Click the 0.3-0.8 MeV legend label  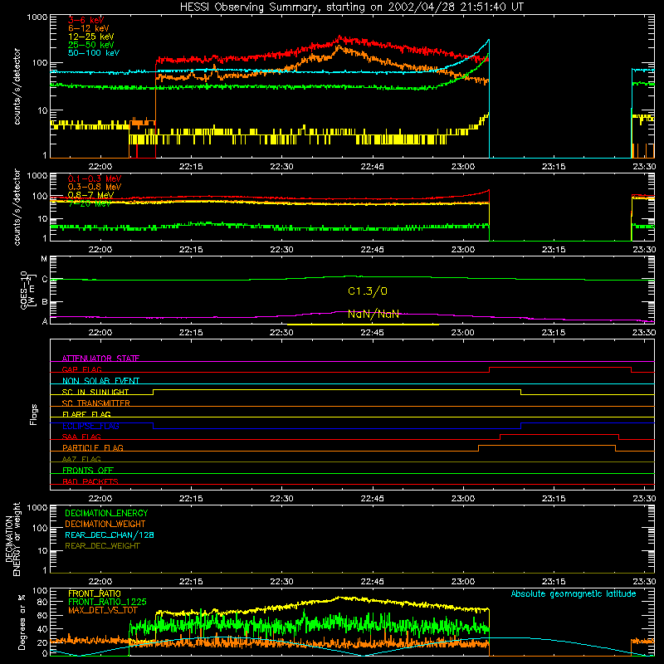pyautogui.click(x=95, y=187)
